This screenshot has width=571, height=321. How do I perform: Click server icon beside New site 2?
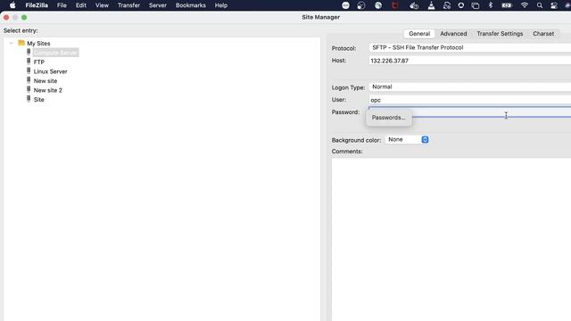pyautogui.click(x=29, y=89)
